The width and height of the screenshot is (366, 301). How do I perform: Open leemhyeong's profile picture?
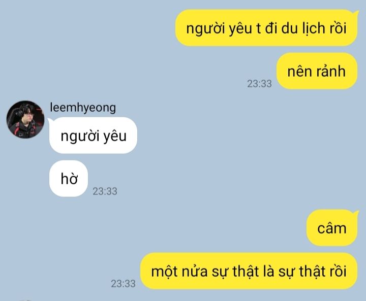pos(25,119)
